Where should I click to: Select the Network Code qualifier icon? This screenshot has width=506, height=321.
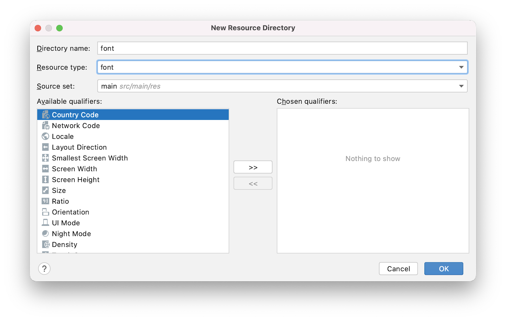[45, 125]
